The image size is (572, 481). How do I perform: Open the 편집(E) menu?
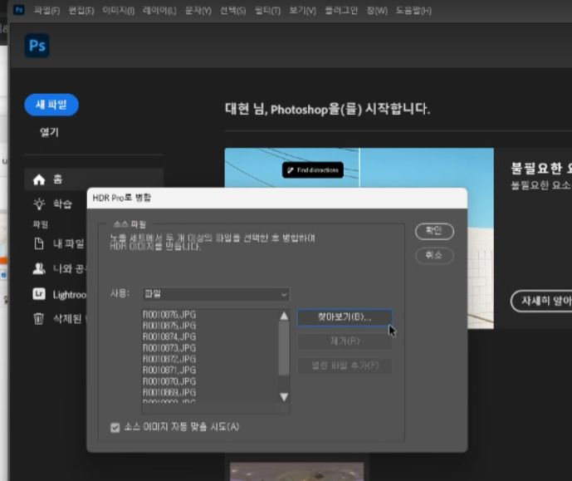point(81,11)
